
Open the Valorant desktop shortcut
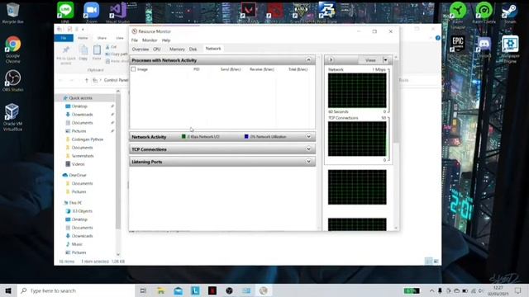point(248,12)
